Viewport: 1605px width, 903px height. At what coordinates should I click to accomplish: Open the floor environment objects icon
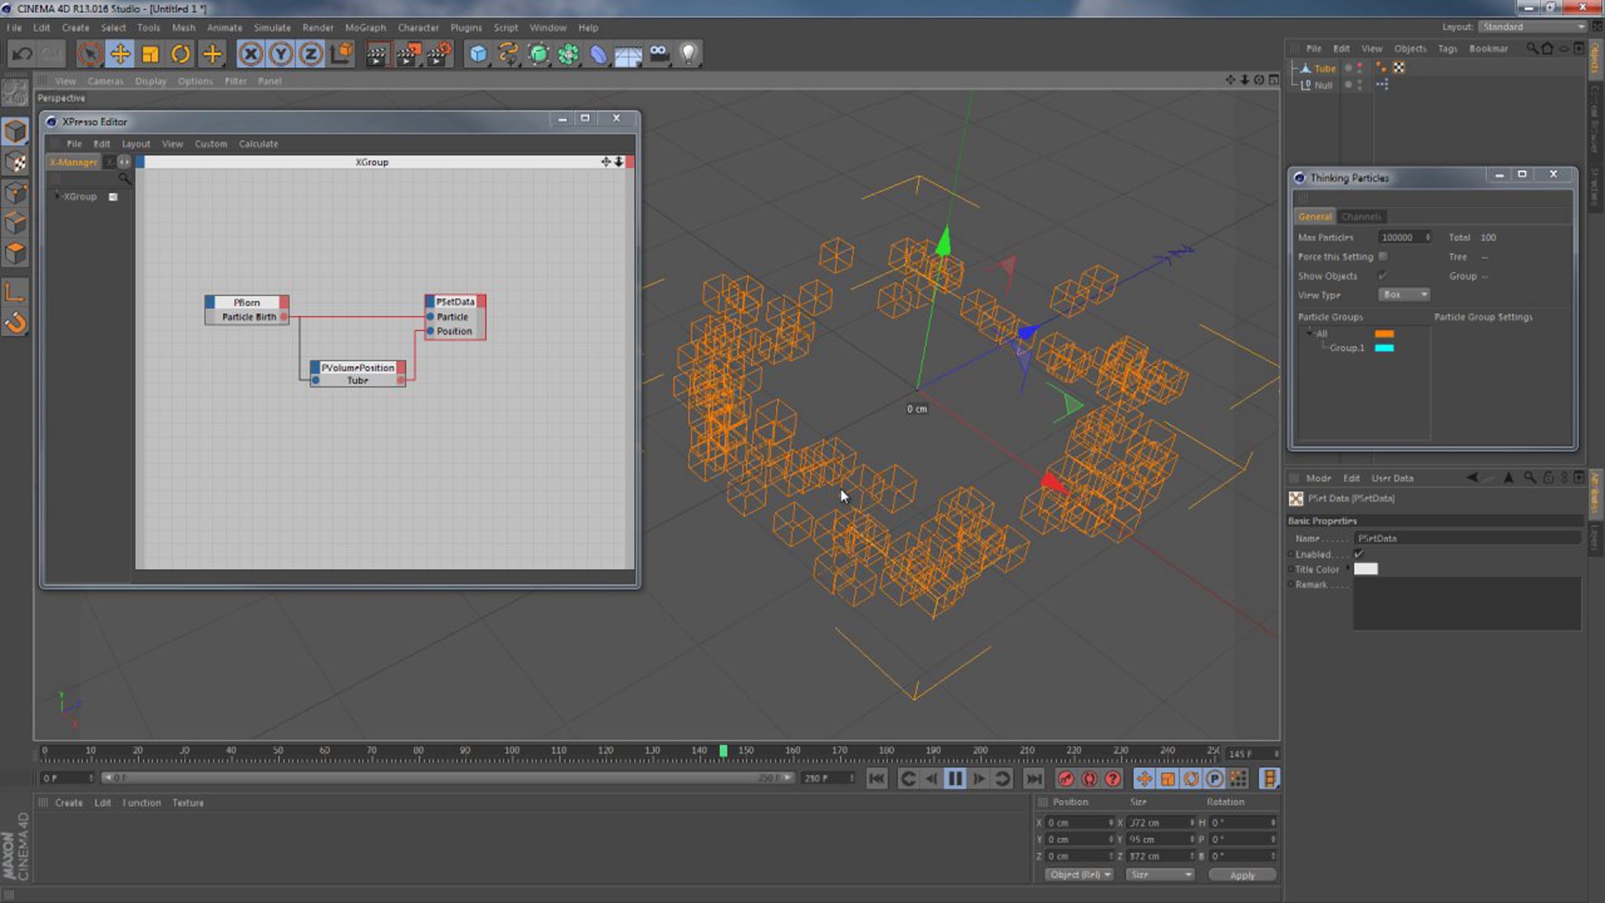click(629, 54)
